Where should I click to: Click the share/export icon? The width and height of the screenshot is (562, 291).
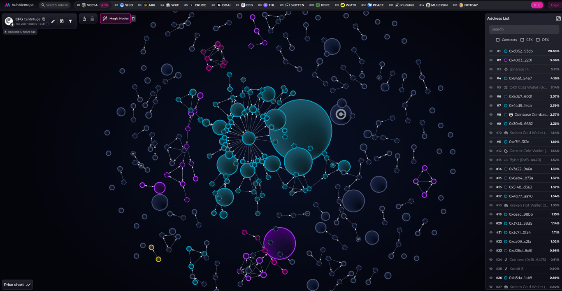tap(84, 19)
